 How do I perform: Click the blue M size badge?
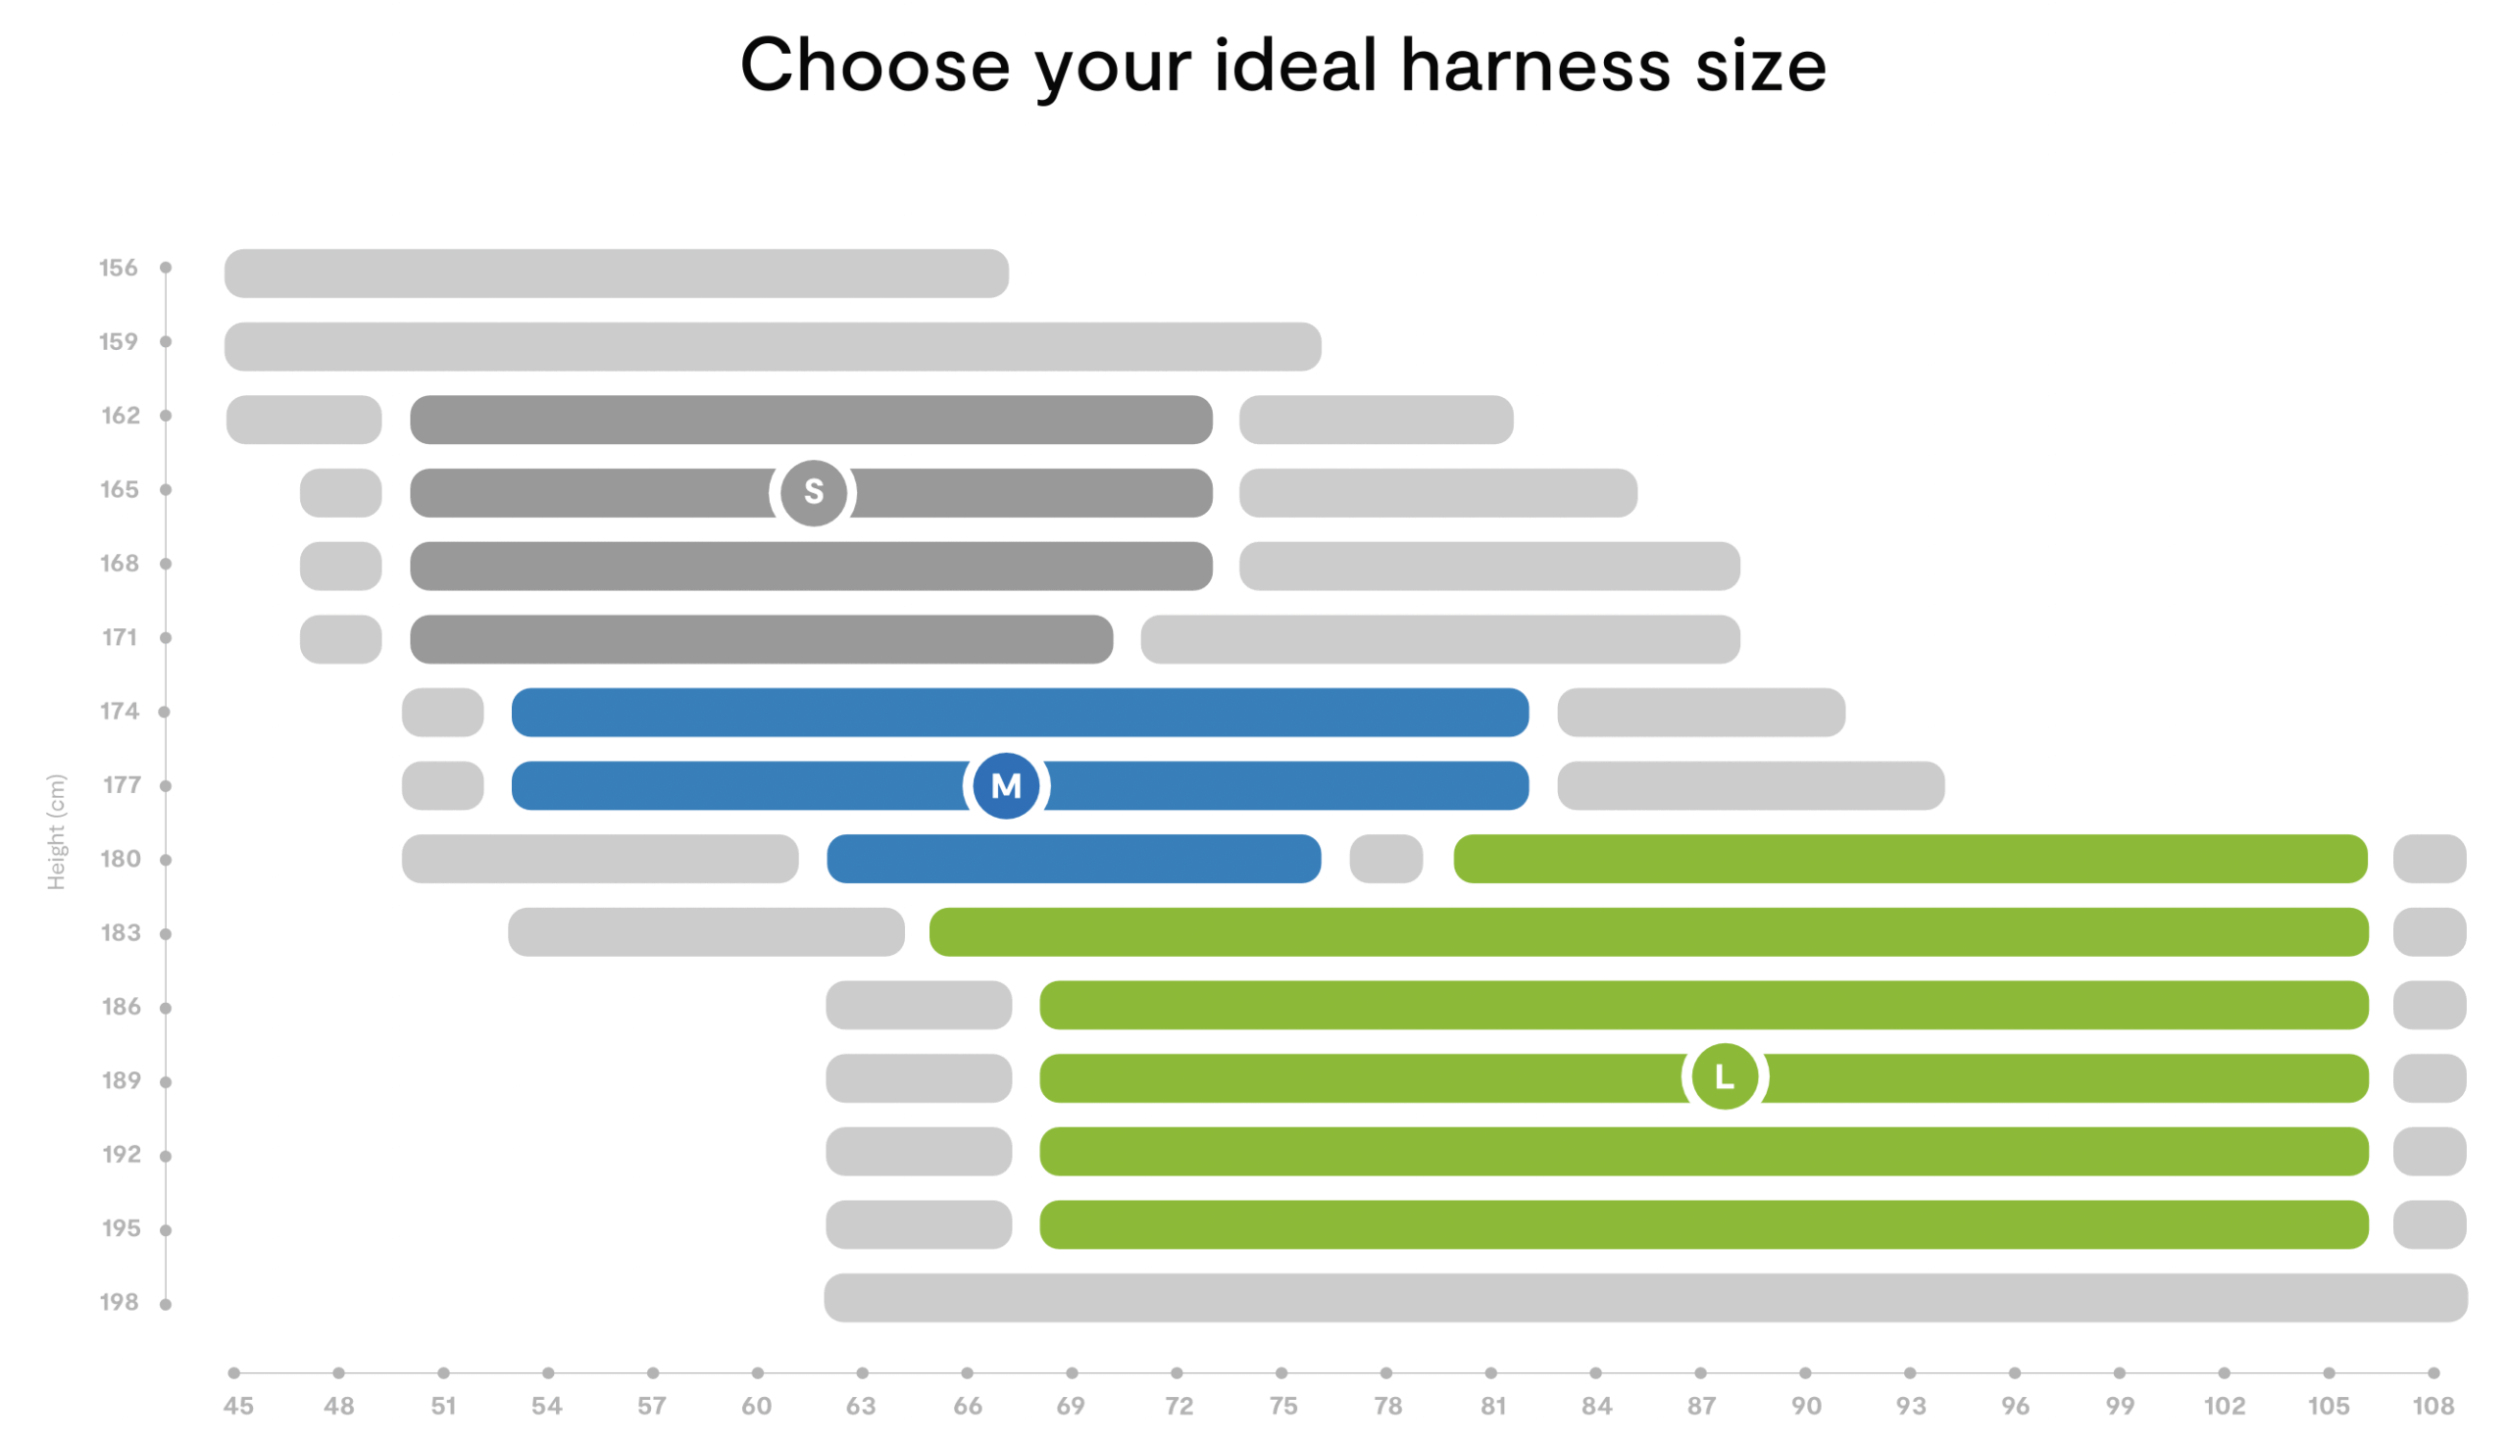(1005, 786)
